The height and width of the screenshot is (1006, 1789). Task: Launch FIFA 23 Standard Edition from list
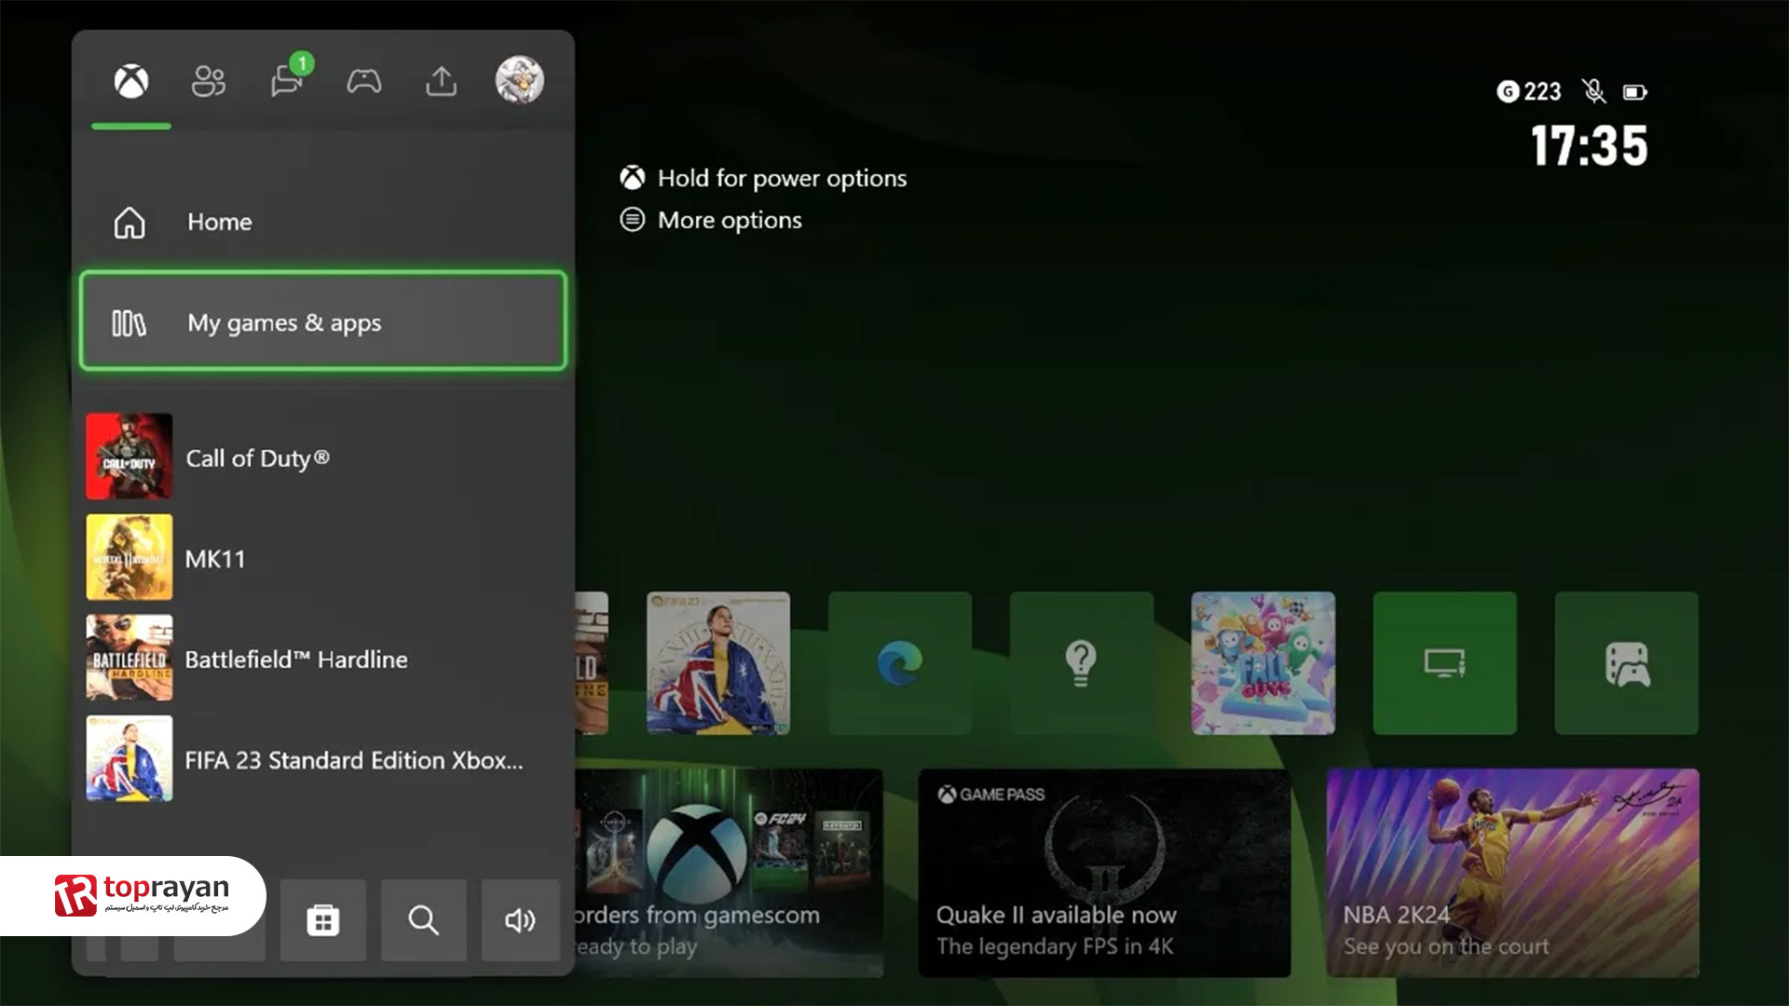click(x=322, y=759)
